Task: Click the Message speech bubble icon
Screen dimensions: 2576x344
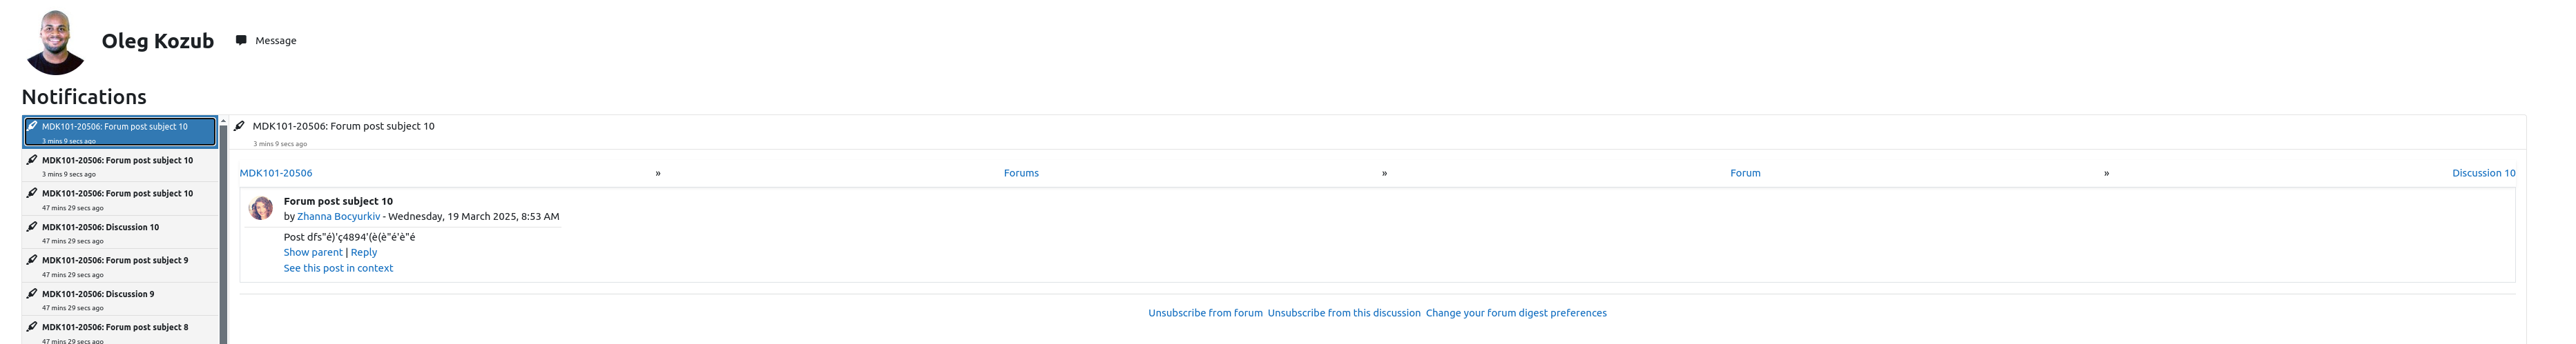Action: click(x=241, y=40)
